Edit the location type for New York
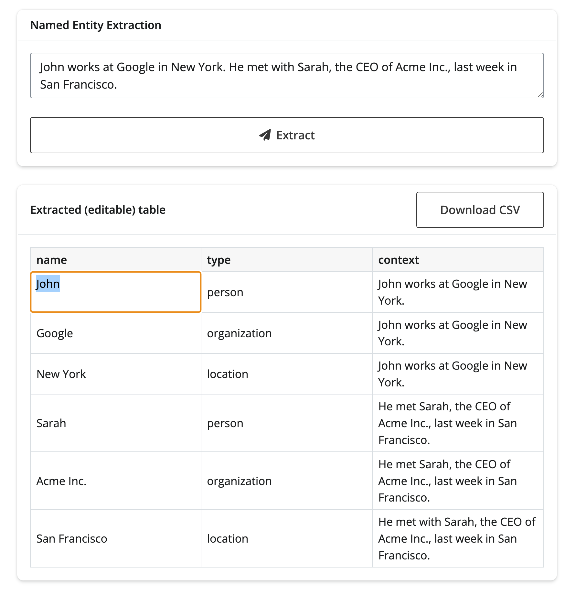The image size is (576, 595). coord(286,374)
